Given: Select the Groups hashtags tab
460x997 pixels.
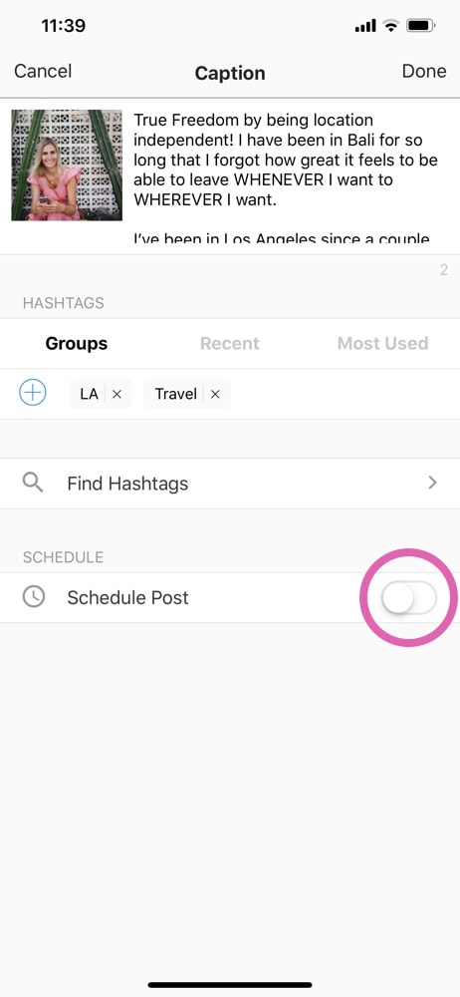Looking at the screenshot, I should coord(77,343).
